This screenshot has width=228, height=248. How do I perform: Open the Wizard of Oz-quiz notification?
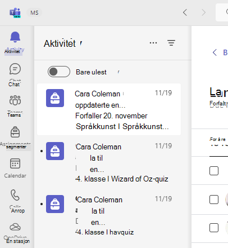coord(109,162)
